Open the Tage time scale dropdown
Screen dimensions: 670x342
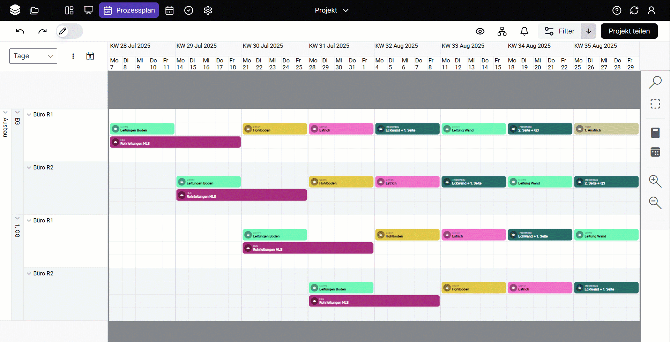(x=33, y=56)
